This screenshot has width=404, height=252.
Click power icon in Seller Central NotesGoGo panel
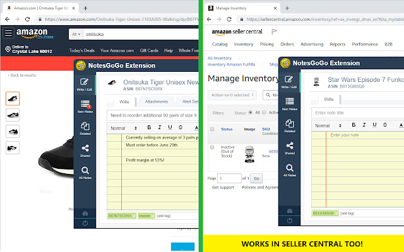[x=290, y=220]
